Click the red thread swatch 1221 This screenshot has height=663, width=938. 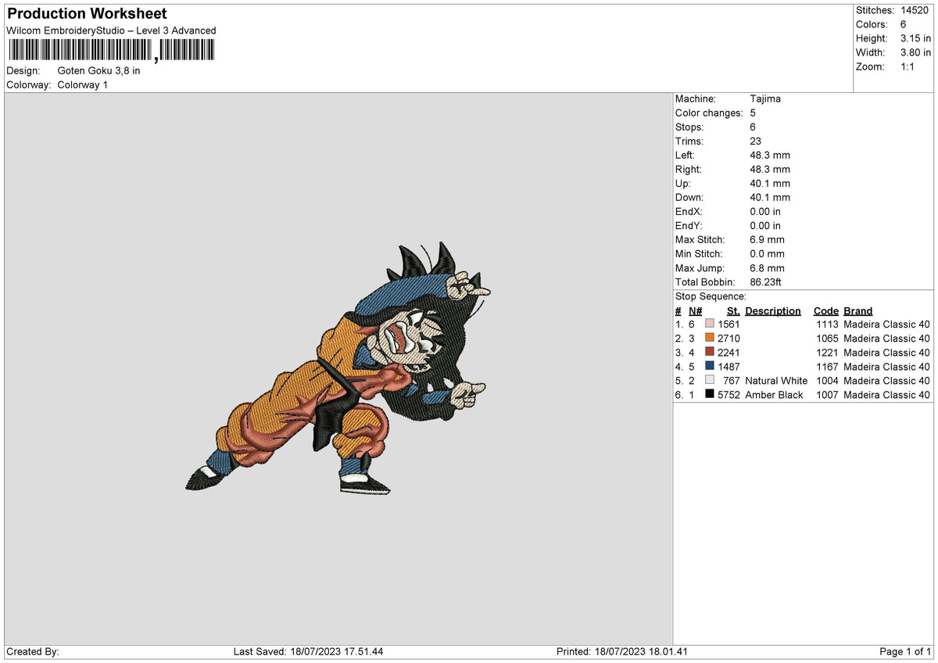click(x=710, y=352)
